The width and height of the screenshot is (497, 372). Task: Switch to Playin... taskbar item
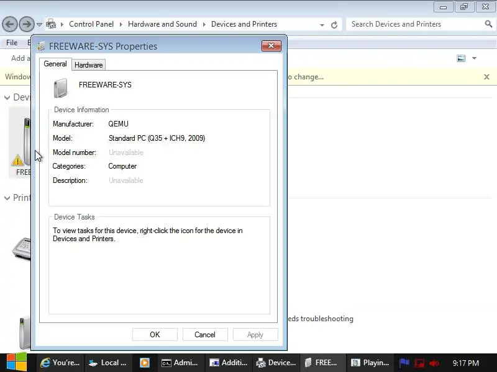click(370, 363)
